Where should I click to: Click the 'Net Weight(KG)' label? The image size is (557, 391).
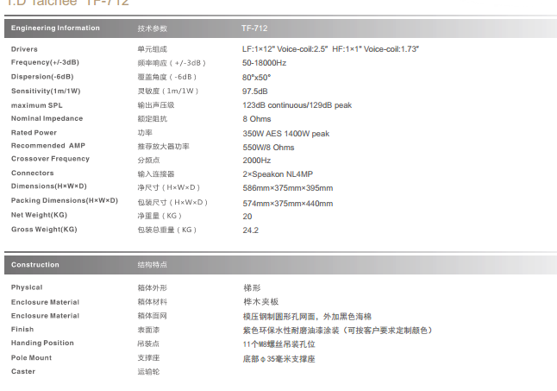coord(39,215)
